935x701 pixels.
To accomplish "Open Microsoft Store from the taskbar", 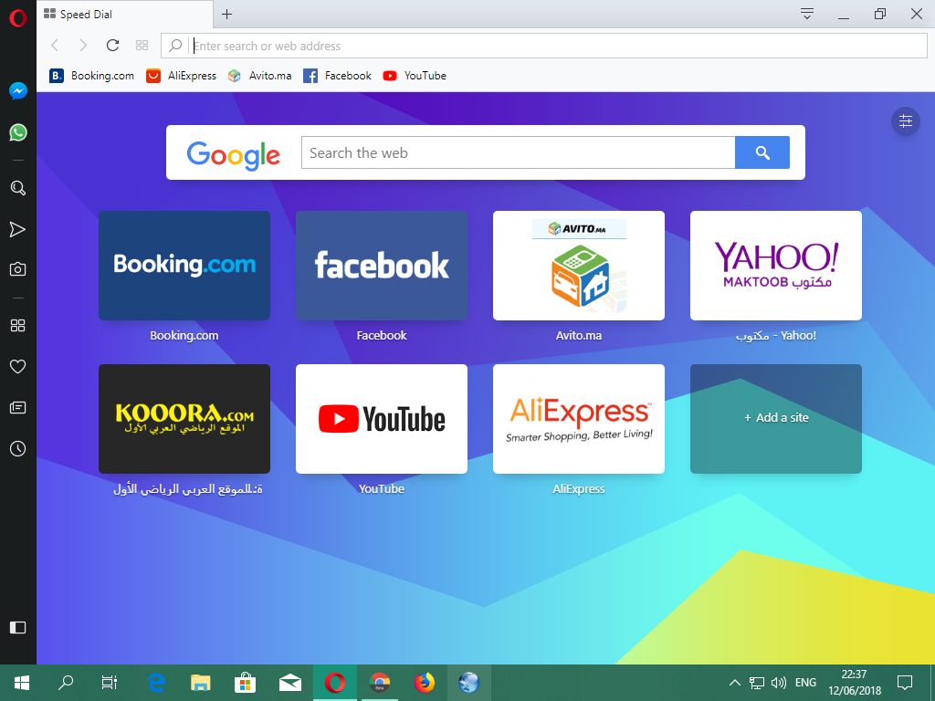I will point(245,683).
